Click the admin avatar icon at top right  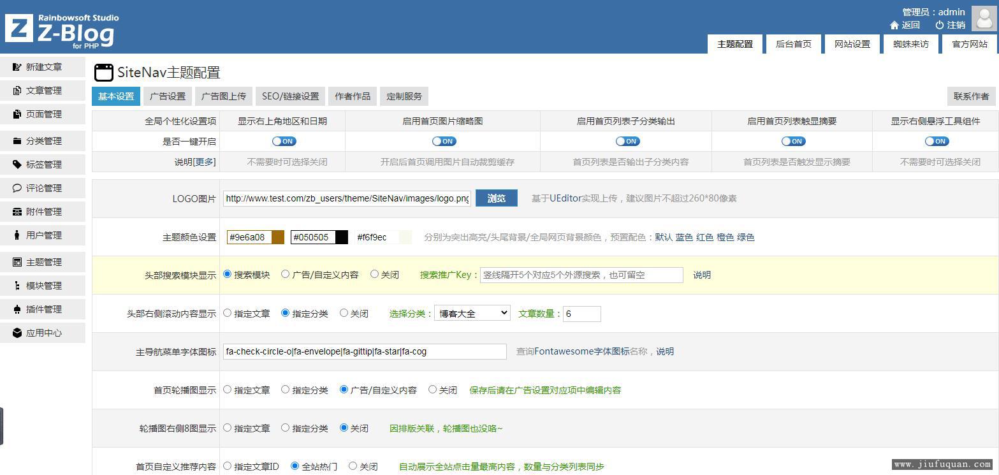point(984,18)
